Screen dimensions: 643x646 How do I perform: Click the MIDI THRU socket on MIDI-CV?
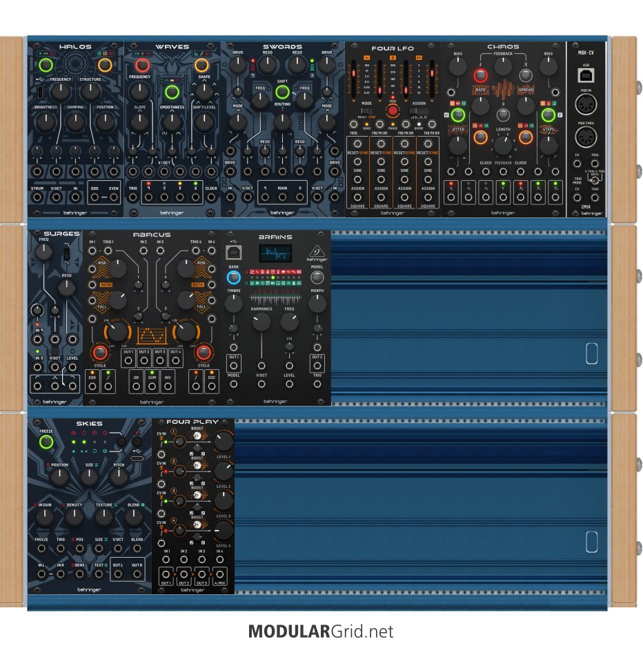coord(586,137)
